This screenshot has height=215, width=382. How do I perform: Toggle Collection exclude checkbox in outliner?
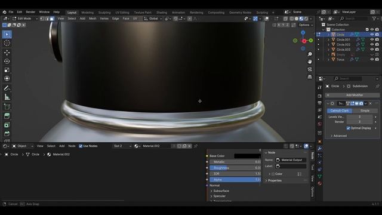tap(367, 29)
